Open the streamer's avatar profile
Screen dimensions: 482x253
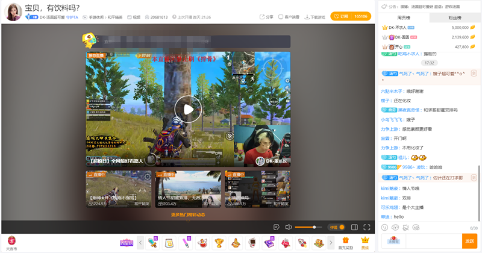pos(13,11)
